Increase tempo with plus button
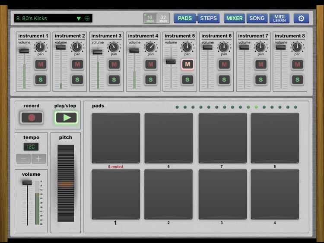 coord(38,159)
